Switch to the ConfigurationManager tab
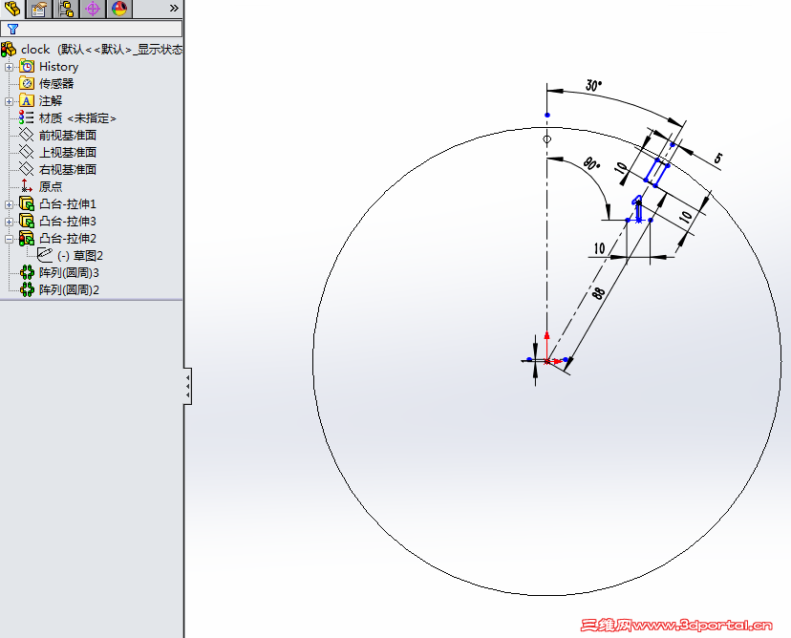 click(x=66, y=9)
